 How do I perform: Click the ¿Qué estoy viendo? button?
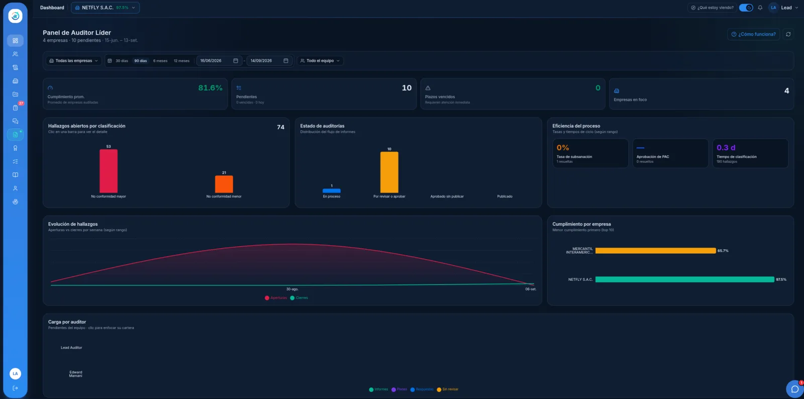point(712,8)
